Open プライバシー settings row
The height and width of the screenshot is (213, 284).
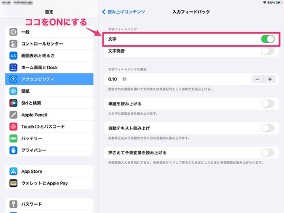(x=49, y=150)
